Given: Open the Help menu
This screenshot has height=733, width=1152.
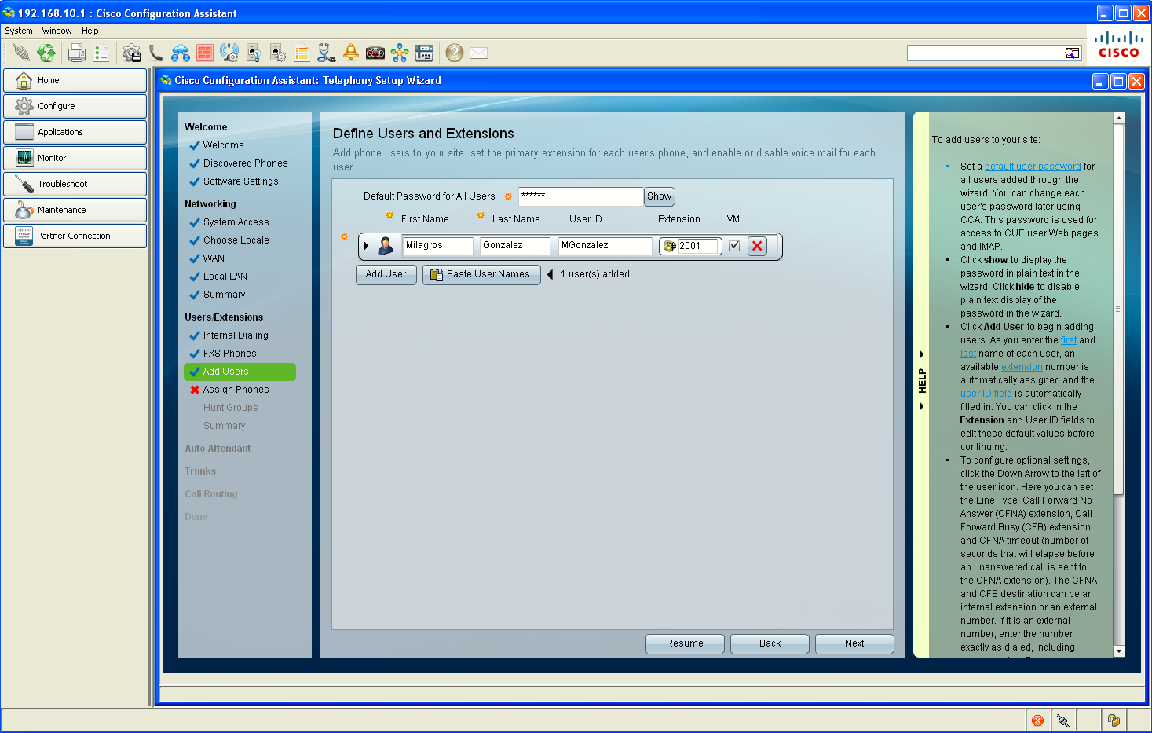Looking at the screenshot, I should 90,31.
